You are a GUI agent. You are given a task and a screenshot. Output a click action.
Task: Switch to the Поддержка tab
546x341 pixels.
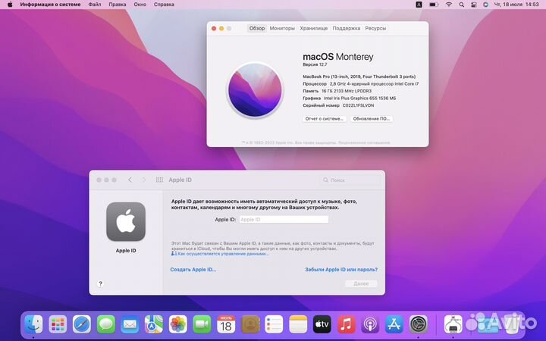click(x=346, y=28)
